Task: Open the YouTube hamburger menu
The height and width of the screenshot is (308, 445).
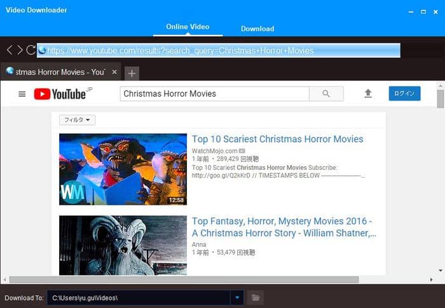Action: 22,94
